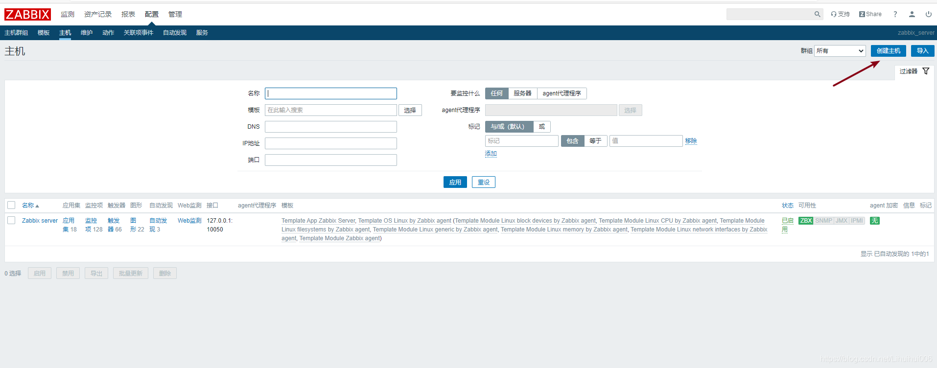Click the green 无 encryption badge
937x368 pixels.
[874, 221]
